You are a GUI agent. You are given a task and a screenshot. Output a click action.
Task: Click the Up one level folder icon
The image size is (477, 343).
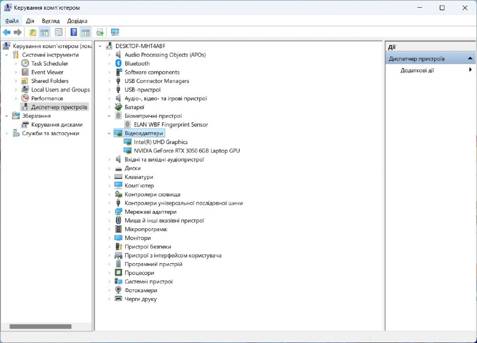pos(33,32)
